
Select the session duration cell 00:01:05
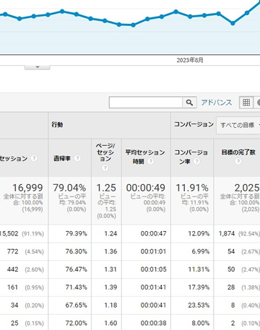click(153, 269)
